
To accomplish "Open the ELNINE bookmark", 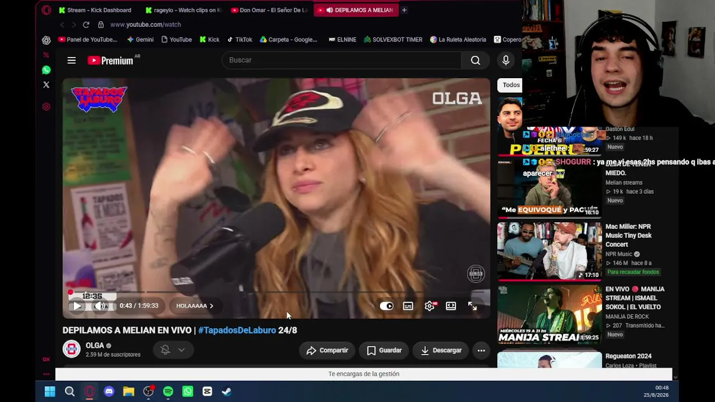I will (x=342, y=40).
